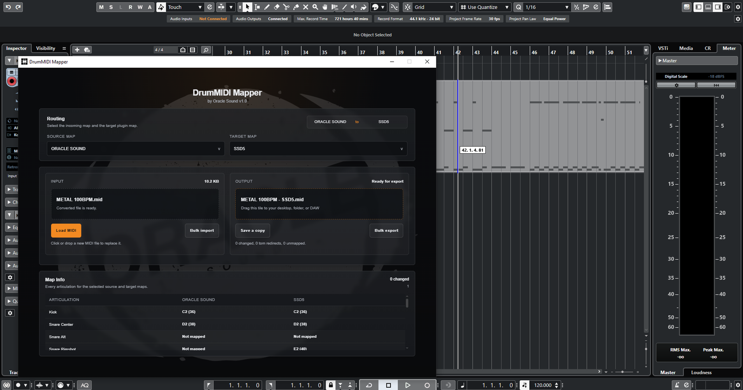This screenshot has height=390, width=743.
Task: Toggle the Mute all M button
Action: (x=101, y=7)
